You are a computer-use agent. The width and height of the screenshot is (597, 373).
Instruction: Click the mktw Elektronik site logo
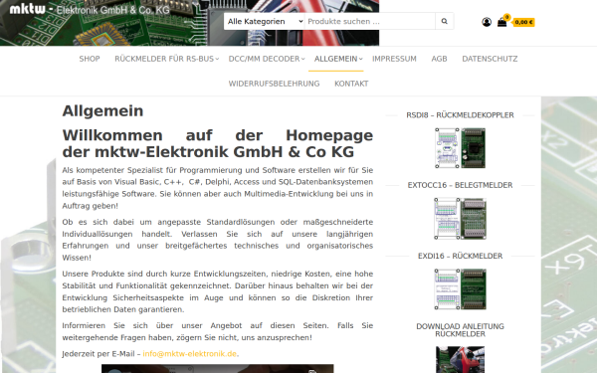point(90,9)
